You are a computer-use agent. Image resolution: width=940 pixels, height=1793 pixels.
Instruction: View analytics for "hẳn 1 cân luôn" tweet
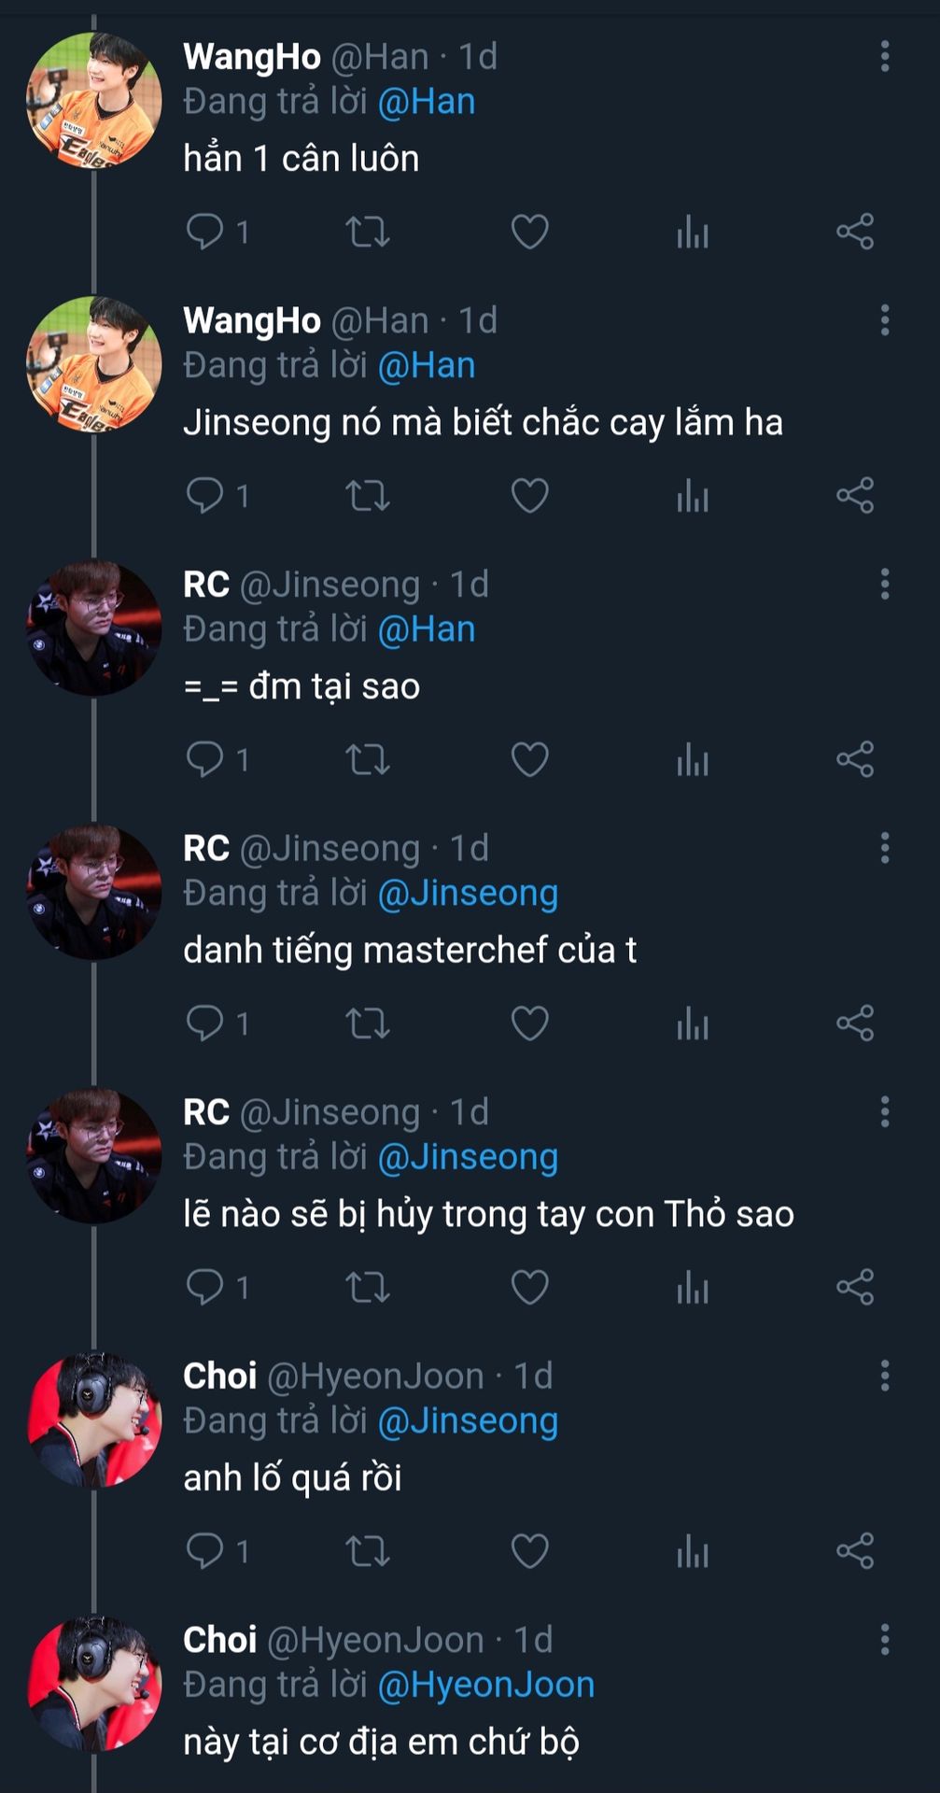click(693, 232)
